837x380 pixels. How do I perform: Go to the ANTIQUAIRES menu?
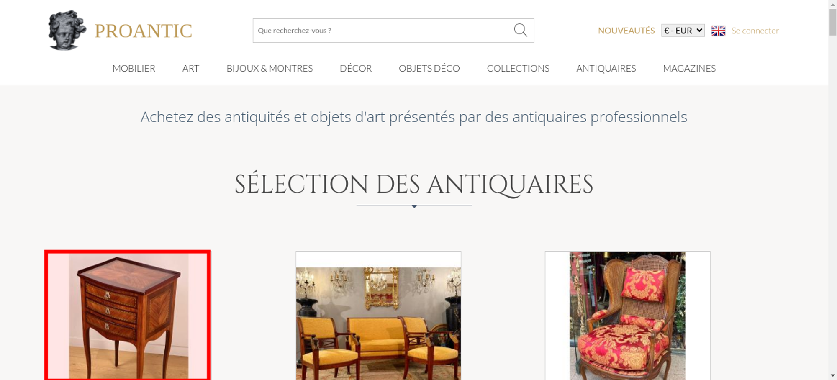tap(606, 68)
